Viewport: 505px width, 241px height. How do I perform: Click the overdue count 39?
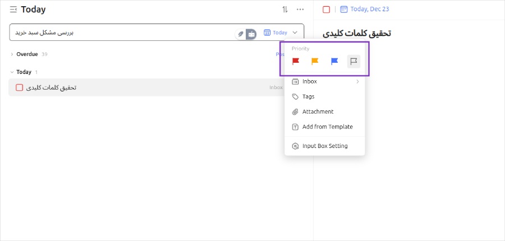(x=44, y=54)
